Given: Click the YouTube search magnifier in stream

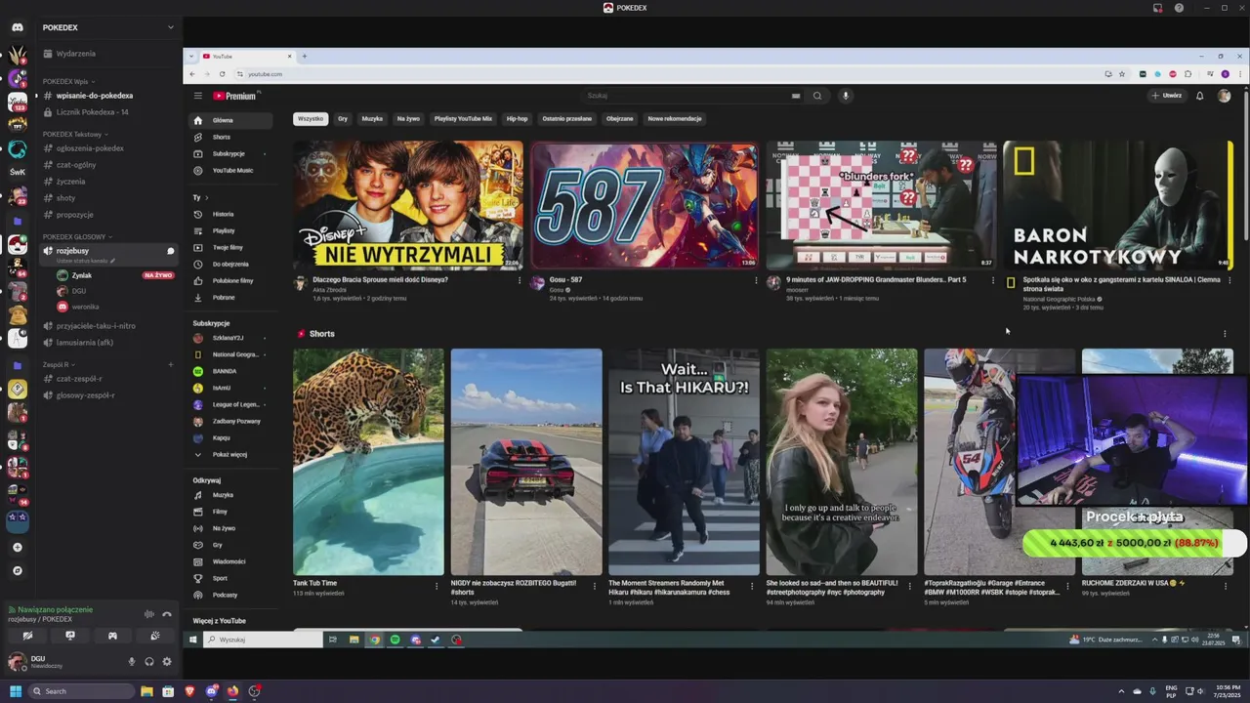Looking at the screenshot, I should (x=817, y=96).
